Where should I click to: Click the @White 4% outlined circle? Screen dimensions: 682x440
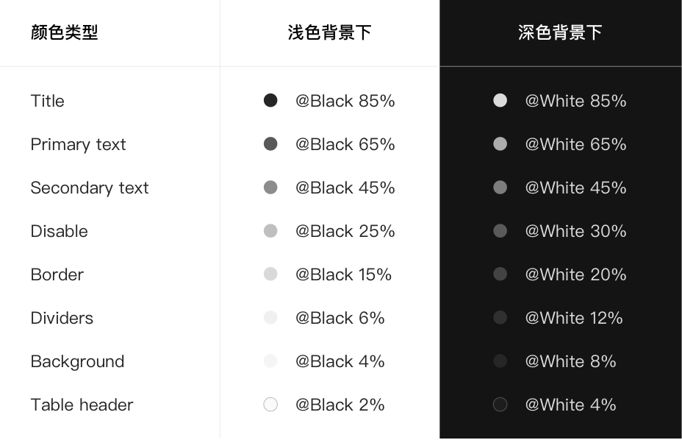[500, 404]
